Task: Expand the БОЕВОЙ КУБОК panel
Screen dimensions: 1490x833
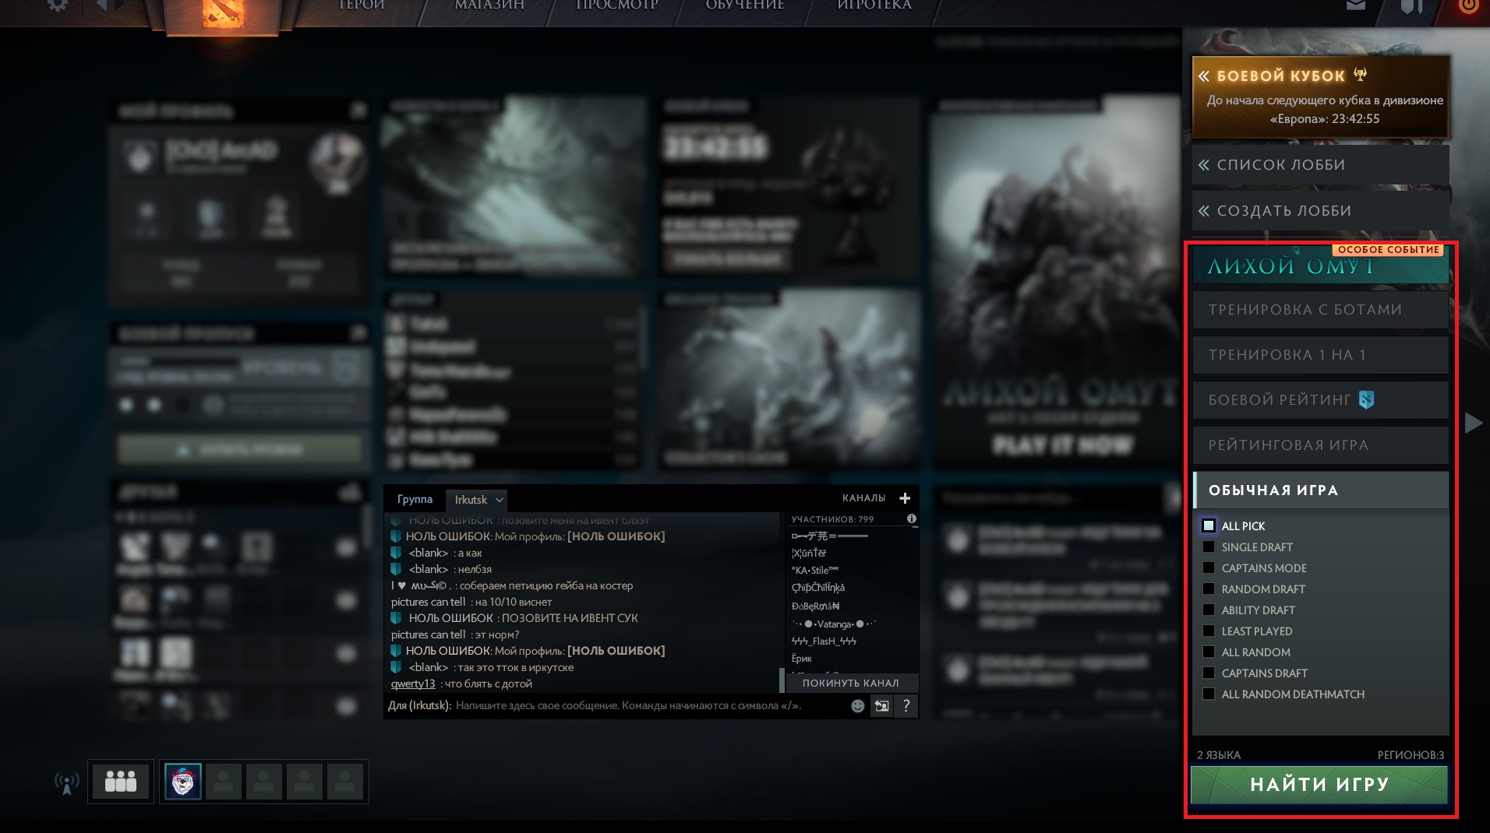Action: pos(1320,97)
